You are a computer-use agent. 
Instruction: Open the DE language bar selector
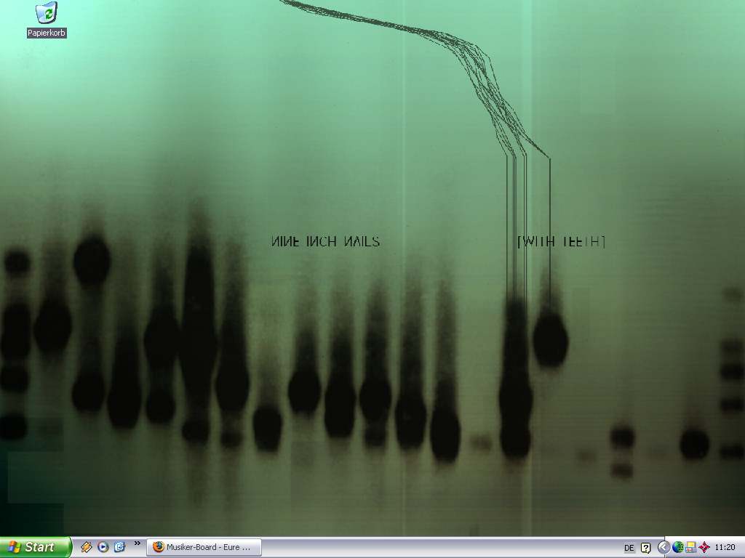click(x=629, y=548)
